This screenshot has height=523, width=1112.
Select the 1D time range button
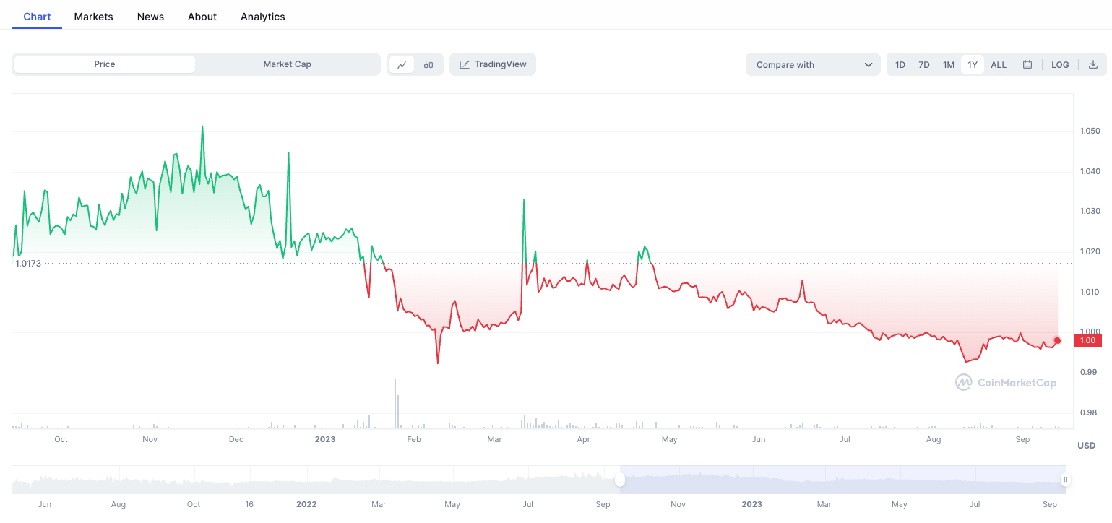(900, 64)
